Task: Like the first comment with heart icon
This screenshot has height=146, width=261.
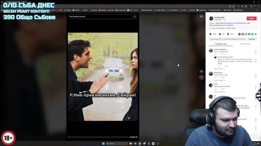Action: (256, 52)
